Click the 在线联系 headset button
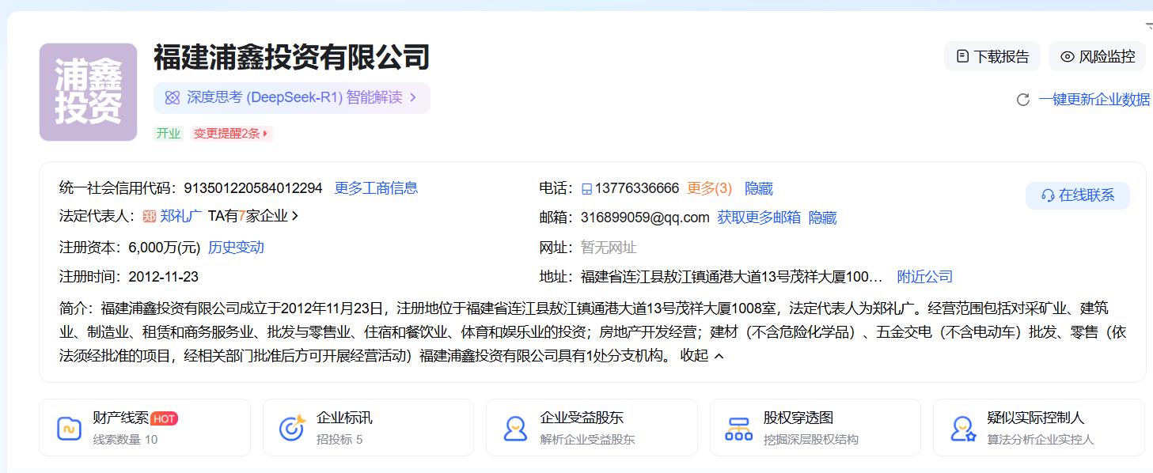Screen dimensions: 1153x473 click(x=1077, y=195)
